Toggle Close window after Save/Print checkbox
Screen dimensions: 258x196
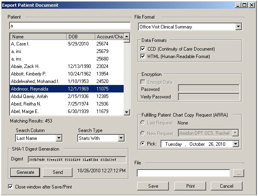click(10, 187)
